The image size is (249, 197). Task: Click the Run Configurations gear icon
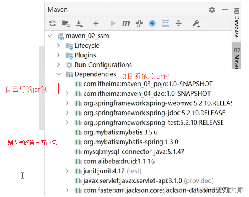point(69,65)
